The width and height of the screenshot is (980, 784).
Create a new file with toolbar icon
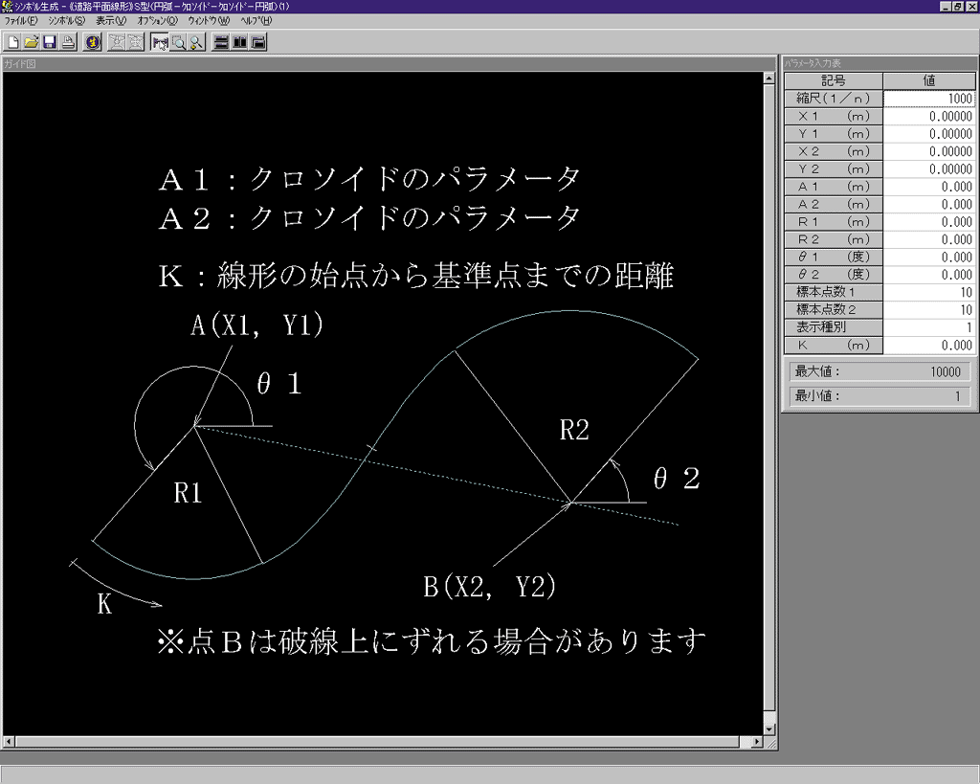pos(13,42)
